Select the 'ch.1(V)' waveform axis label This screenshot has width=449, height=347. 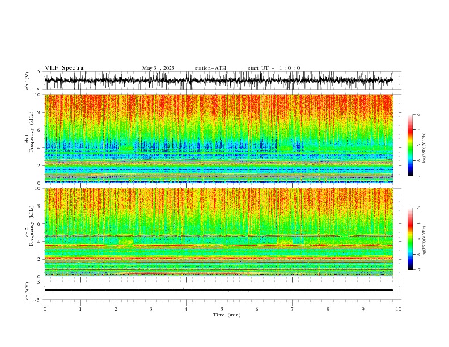pyautogui.click(x=27, y=81)
